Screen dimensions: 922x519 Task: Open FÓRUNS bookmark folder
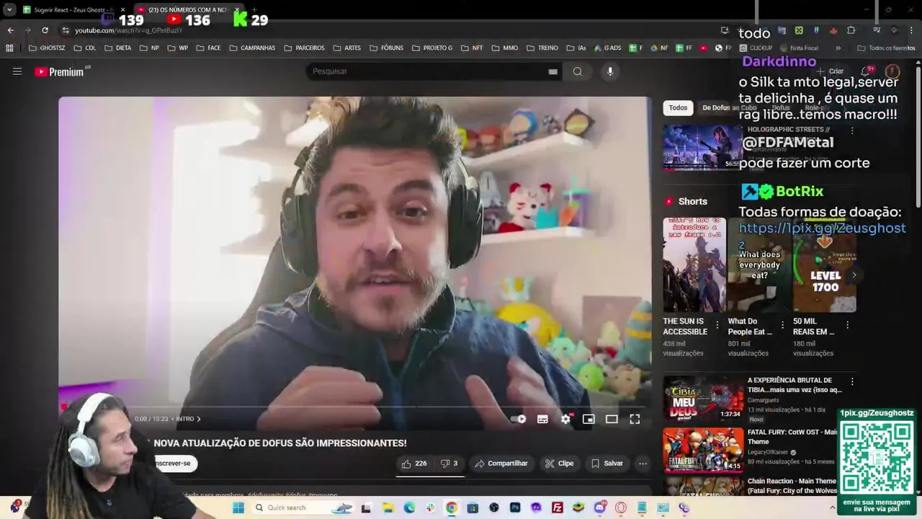pos(385,48)
